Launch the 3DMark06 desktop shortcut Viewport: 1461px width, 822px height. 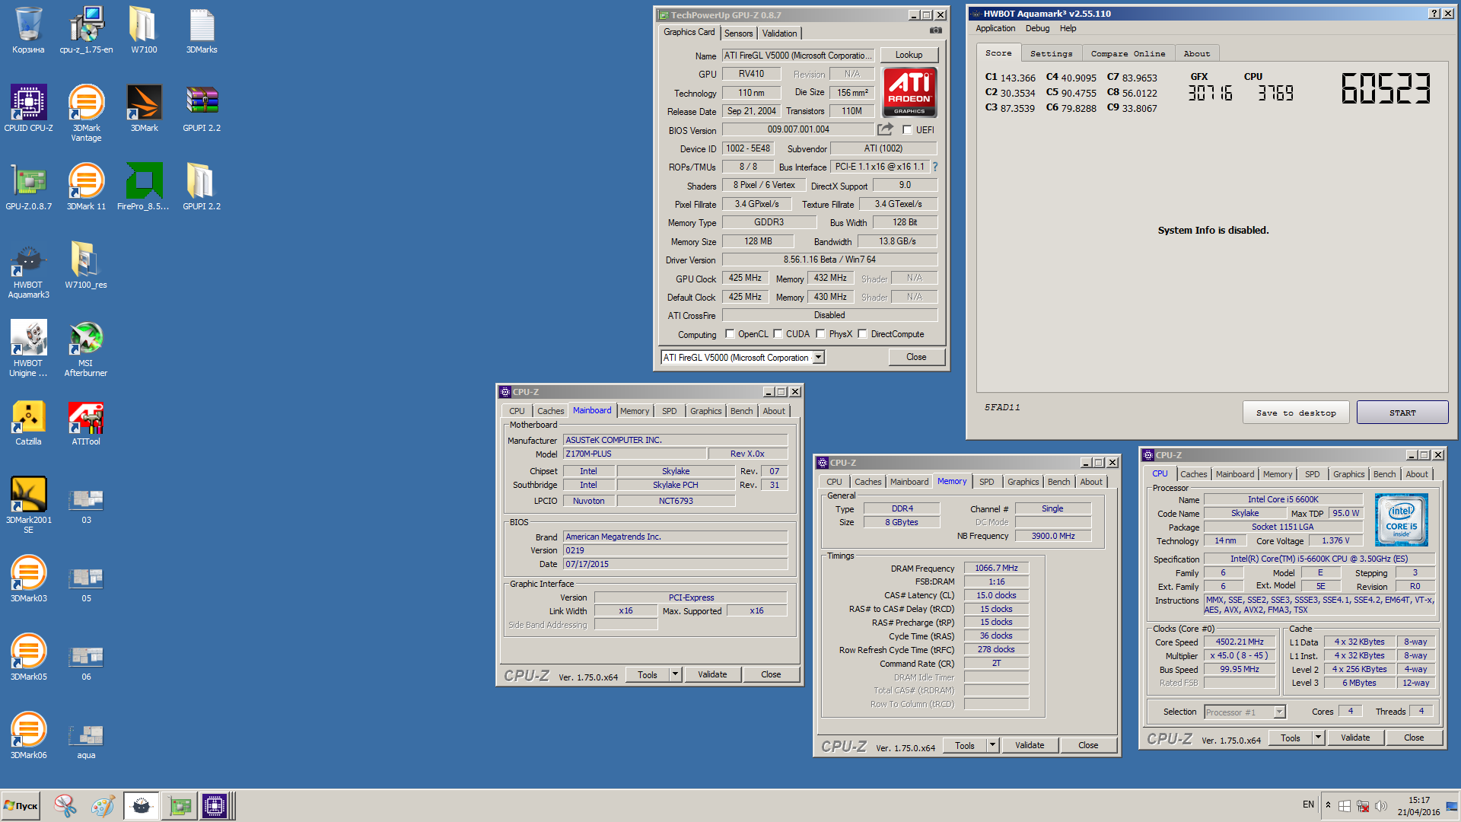tap(28, 735)
